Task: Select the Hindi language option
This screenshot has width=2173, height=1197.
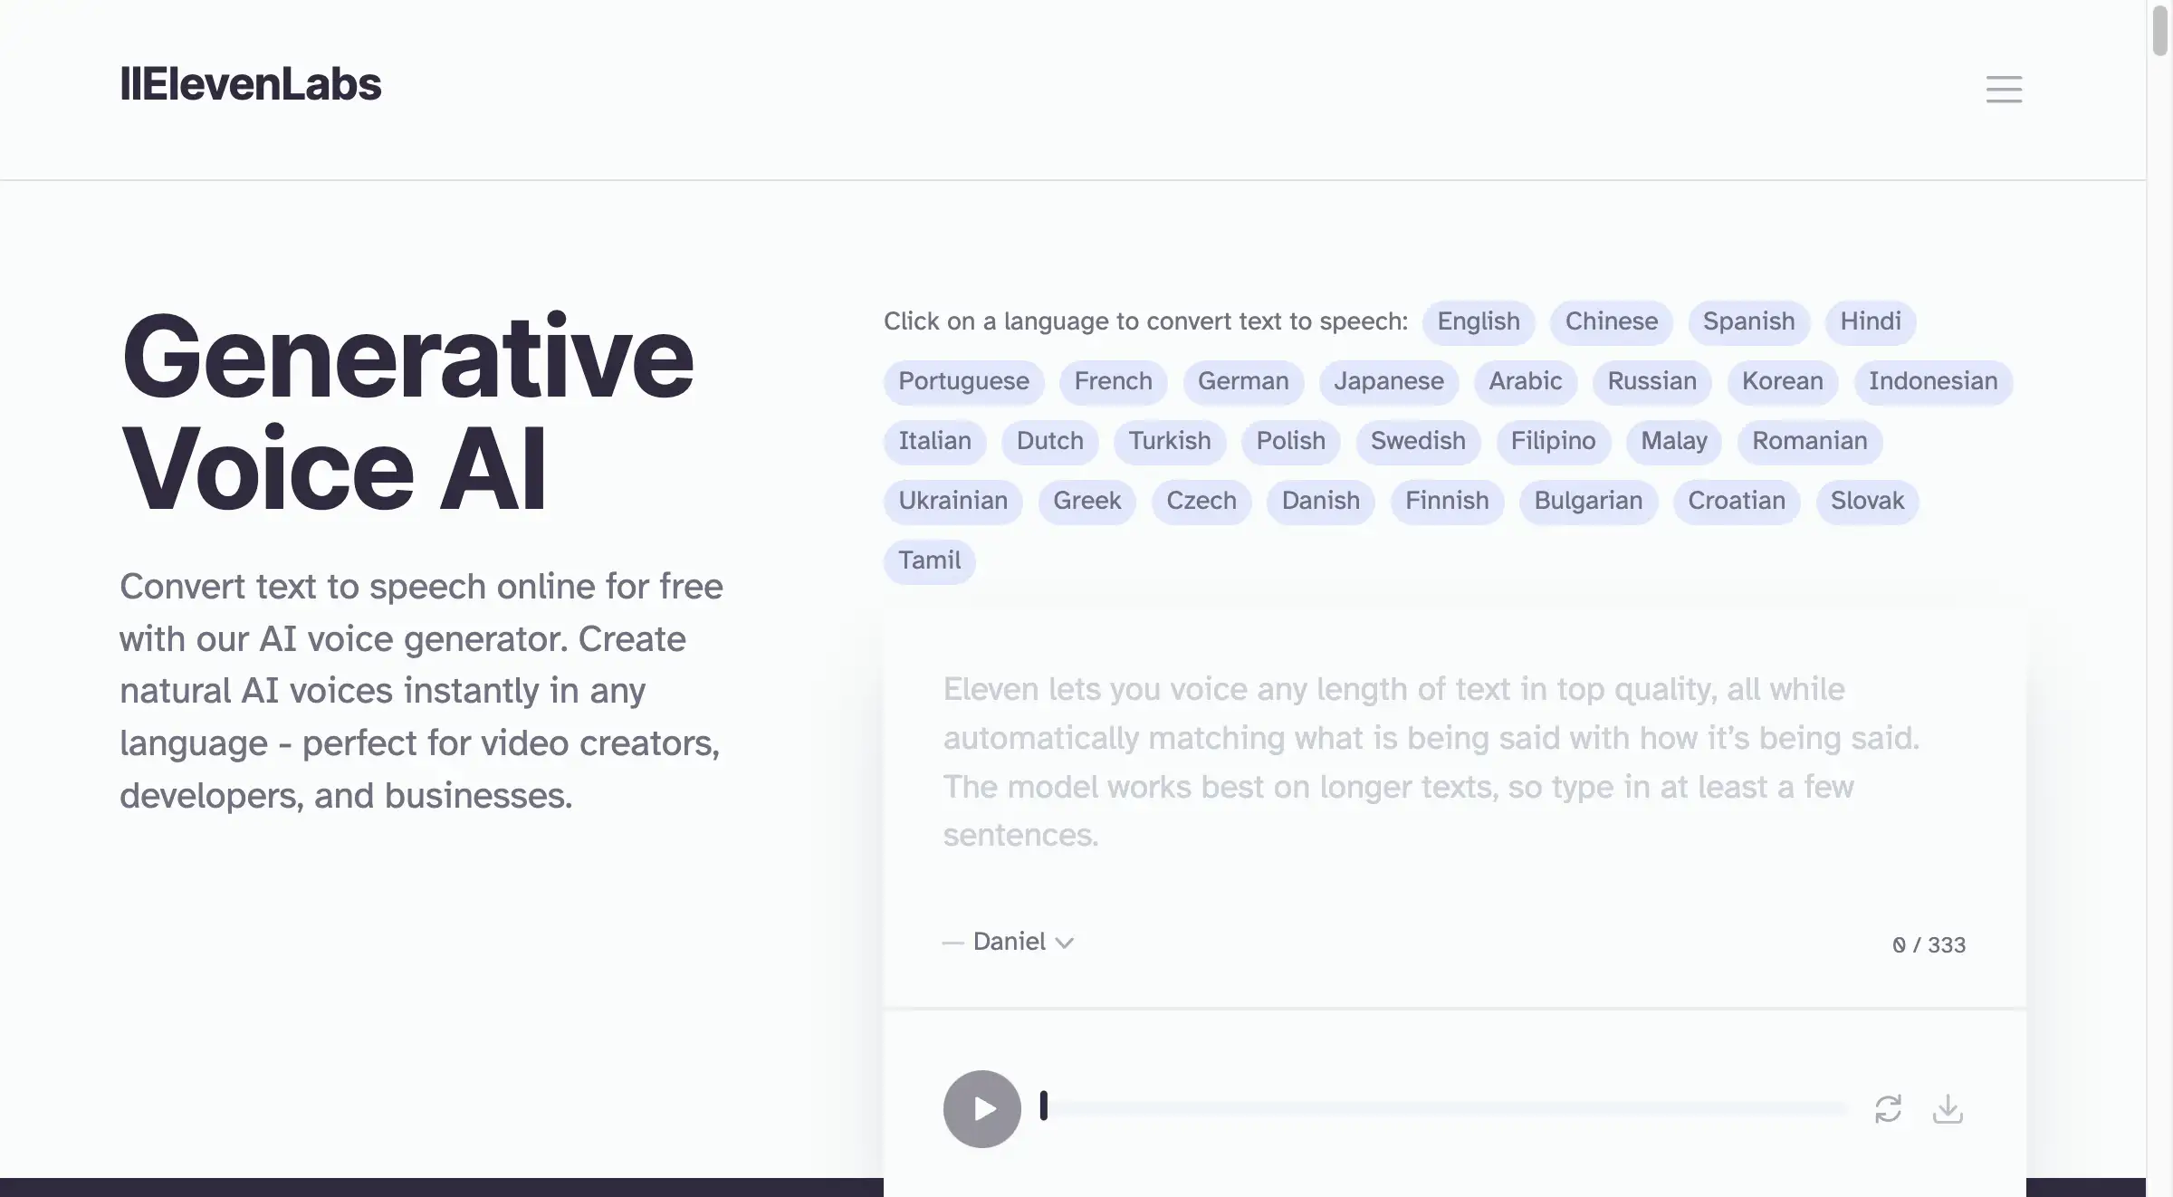Action: click(x=1871, y=321)
